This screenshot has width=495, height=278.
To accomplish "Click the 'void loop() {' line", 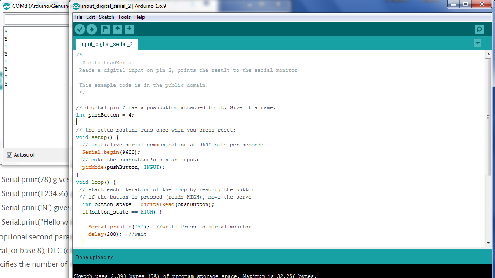I will [96, 182].
